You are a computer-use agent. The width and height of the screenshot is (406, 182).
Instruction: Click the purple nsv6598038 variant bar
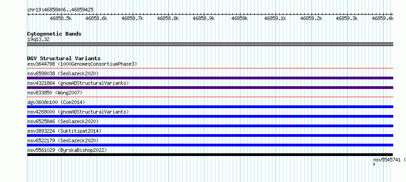click(x=210, y=78)
